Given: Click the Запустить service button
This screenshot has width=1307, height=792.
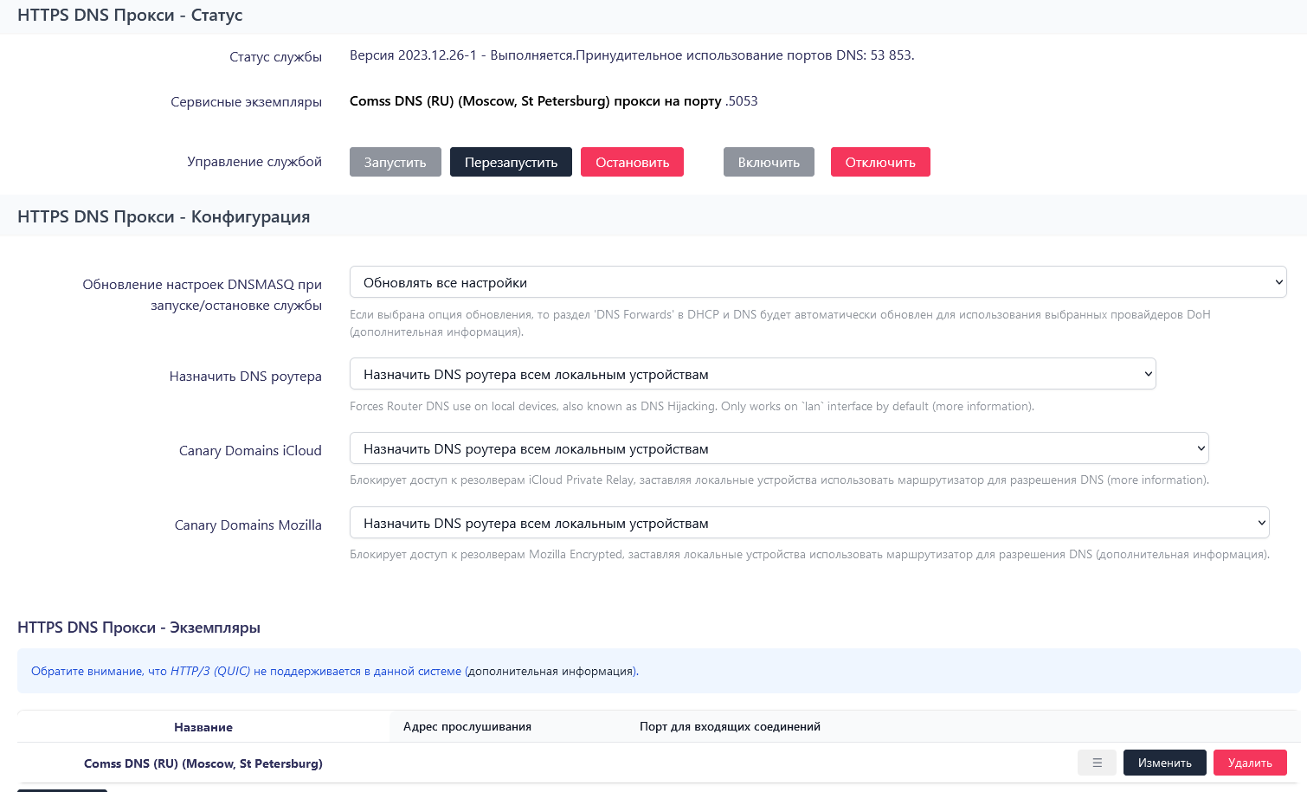Looking at the screenshot, I should [x=395, y=162].
